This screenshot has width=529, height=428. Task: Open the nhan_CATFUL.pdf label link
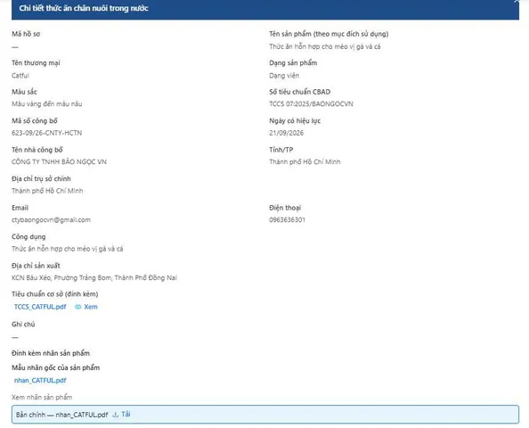click(x=40, y=381)
